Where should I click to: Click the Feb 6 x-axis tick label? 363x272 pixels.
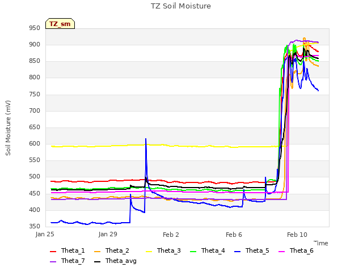[234, 235]
